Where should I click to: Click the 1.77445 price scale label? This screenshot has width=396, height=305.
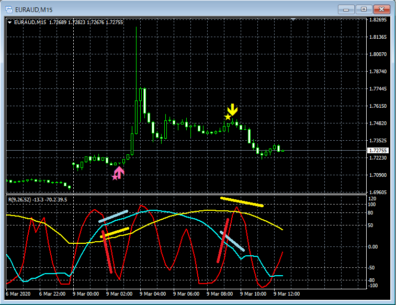point(378,88)
